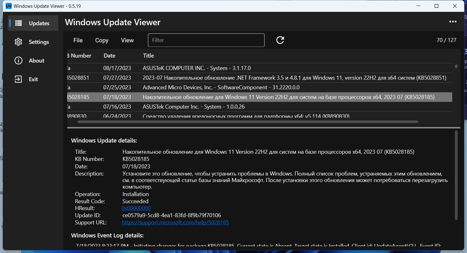This screenshot has height=253, width=467.
Task: Refresh the updates list
Action: [x=280, y=40]
